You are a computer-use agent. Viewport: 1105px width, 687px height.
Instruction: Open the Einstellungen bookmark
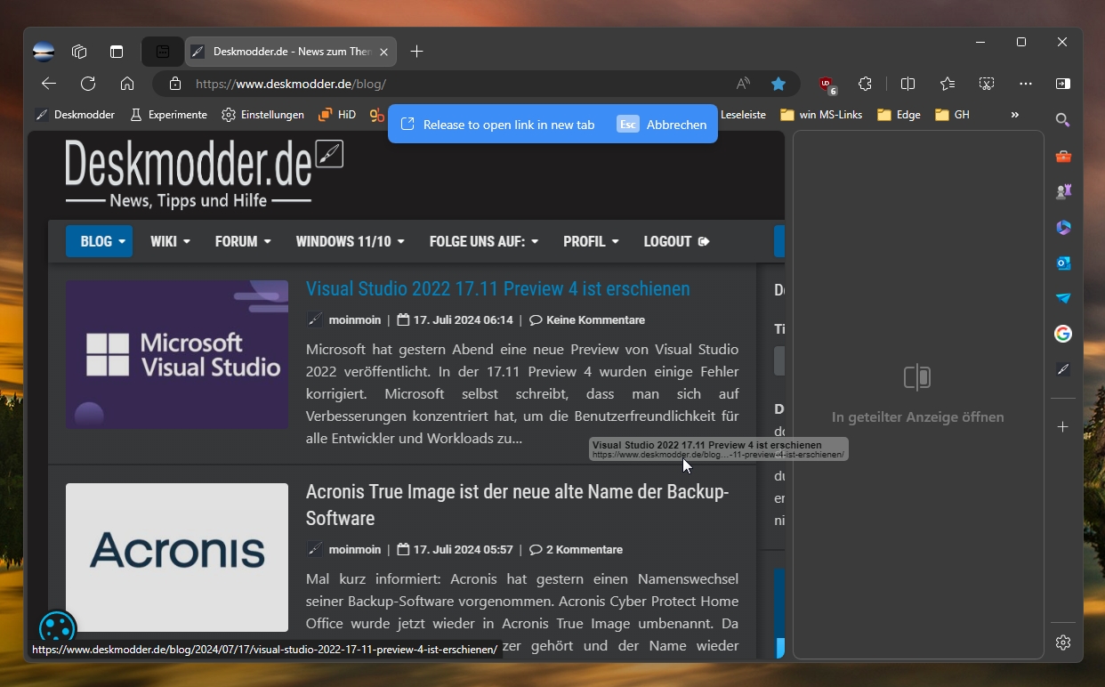pos(262,115)
